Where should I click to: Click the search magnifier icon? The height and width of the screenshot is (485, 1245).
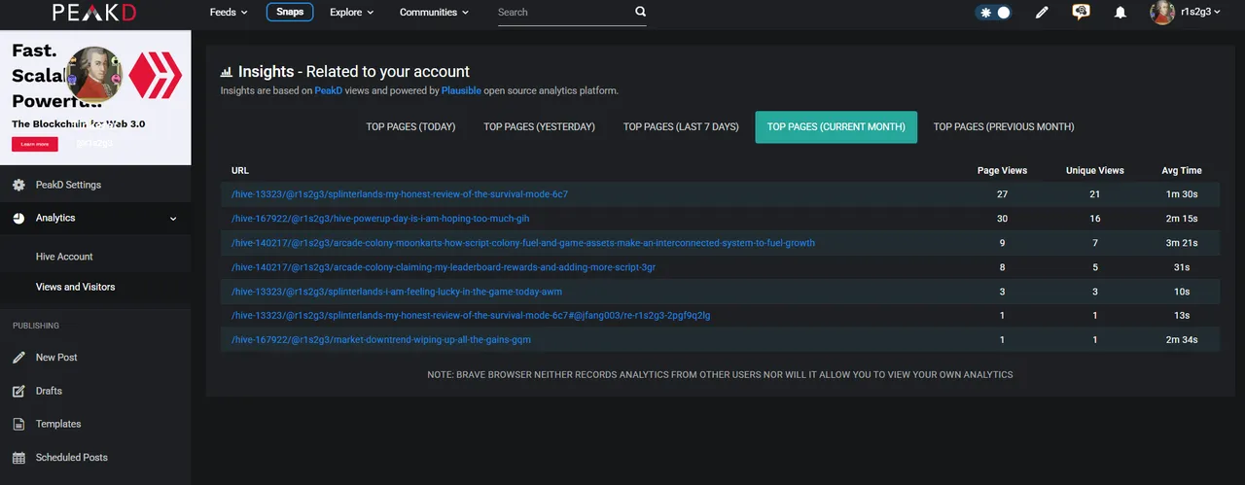pos(640,13)
